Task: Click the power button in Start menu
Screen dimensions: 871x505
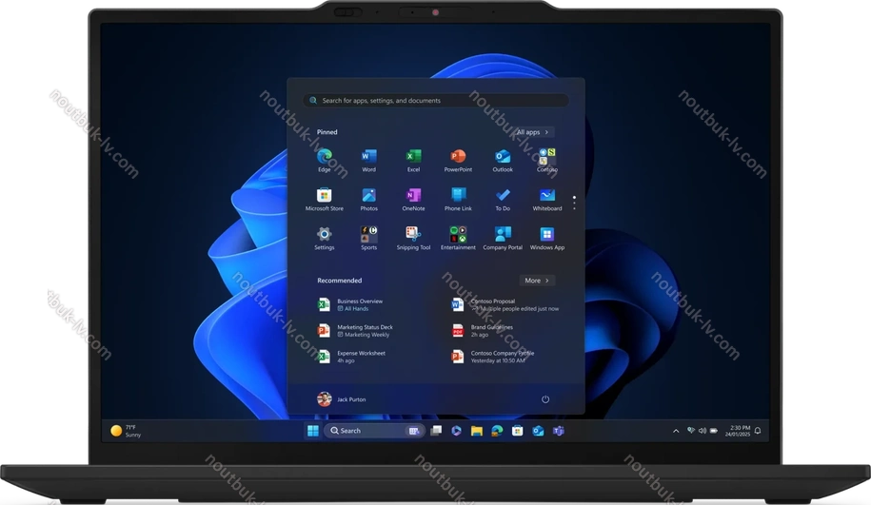Action: pos(545,399)
